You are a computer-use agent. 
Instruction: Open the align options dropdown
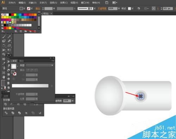point(146,8)
